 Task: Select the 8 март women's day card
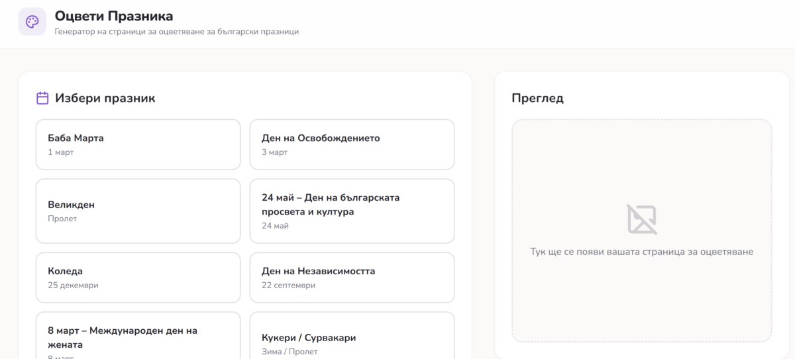pyautogui.click(x=138, y=336)
